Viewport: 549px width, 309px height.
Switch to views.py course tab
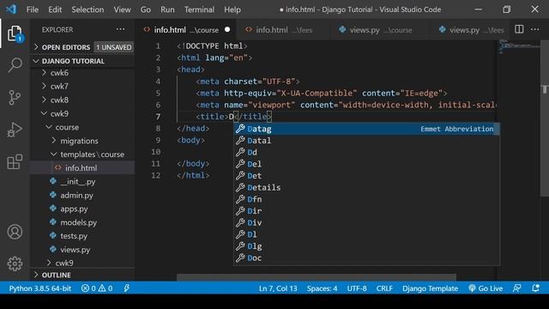(379, 30)
